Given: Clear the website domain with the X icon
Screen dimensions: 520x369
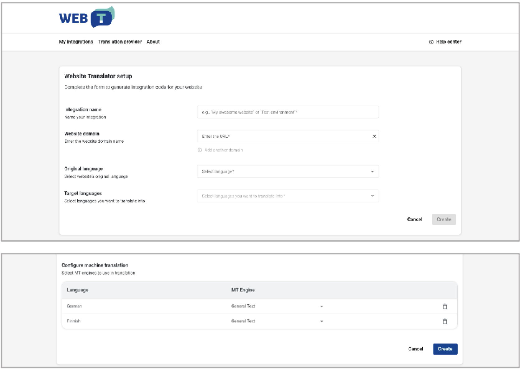Looking at the screenshot, I should pyautogui.click(x=374, y=136).
